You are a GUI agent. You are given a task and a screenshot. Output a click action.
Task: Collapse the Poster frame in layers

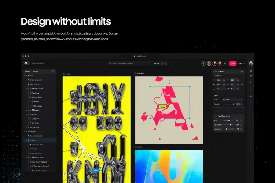25,76
